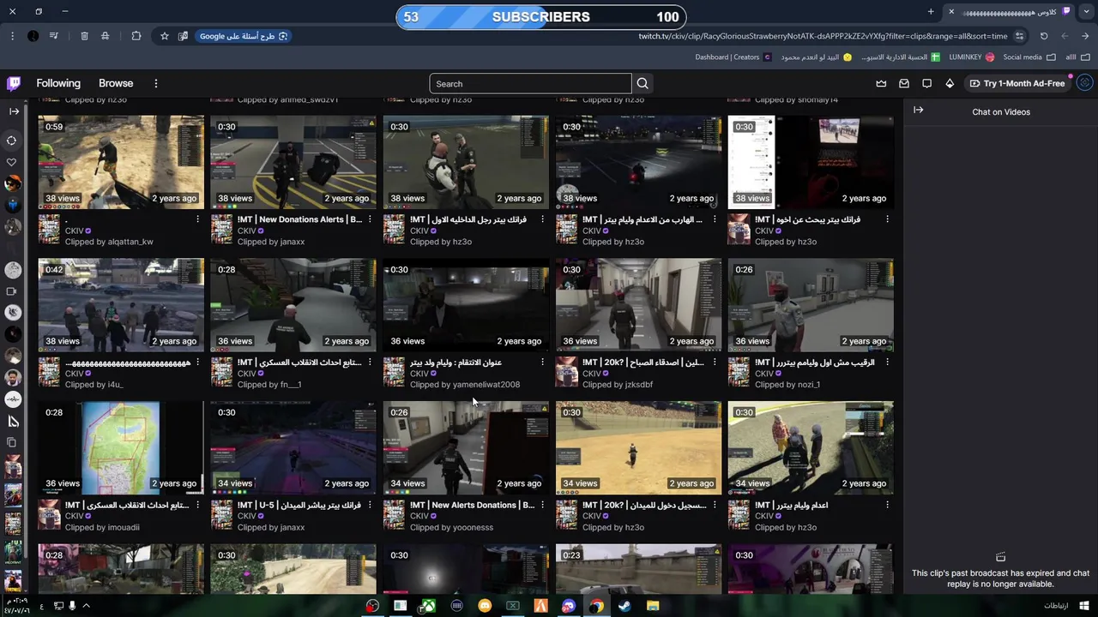Click the trash extension icon
This screenshot has height=617, width=1098.
pos(84,36)
